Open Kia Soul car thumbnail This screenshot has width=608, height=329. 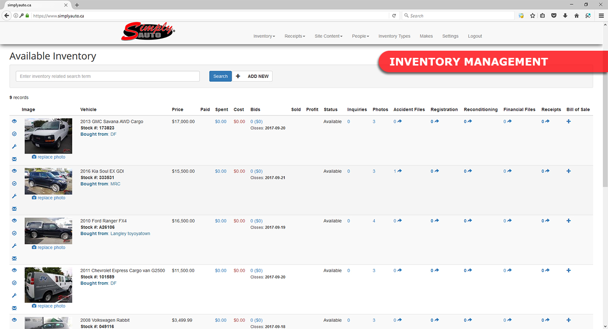click(48, 181)
